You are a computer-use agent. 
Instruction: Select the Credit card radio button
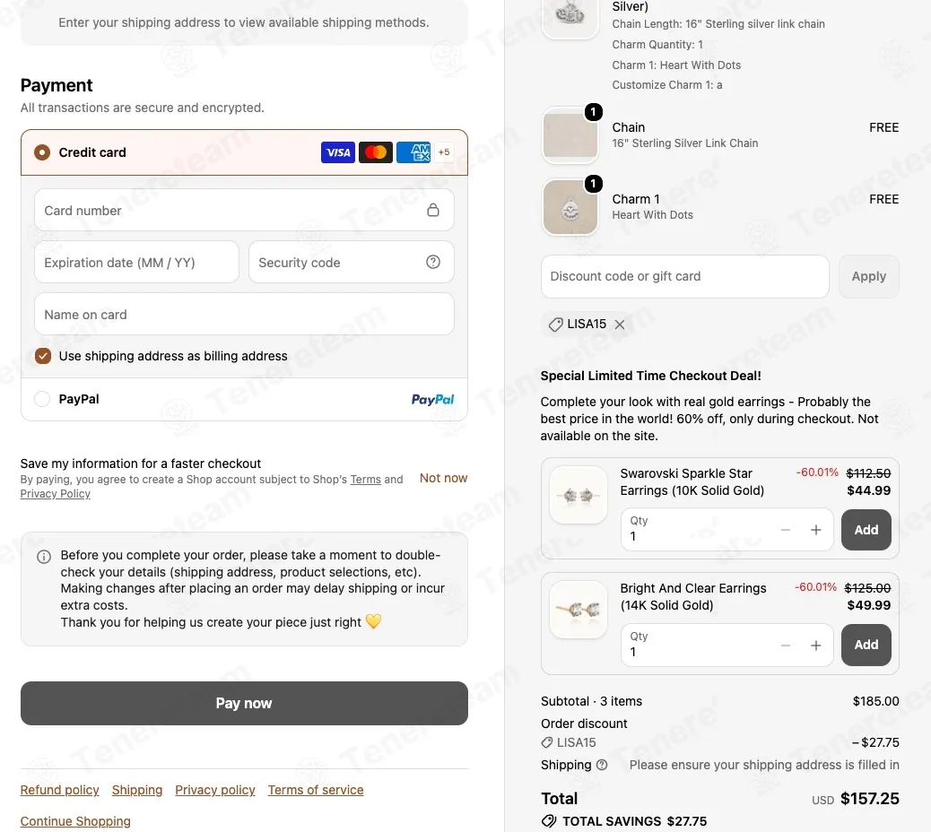42,152
